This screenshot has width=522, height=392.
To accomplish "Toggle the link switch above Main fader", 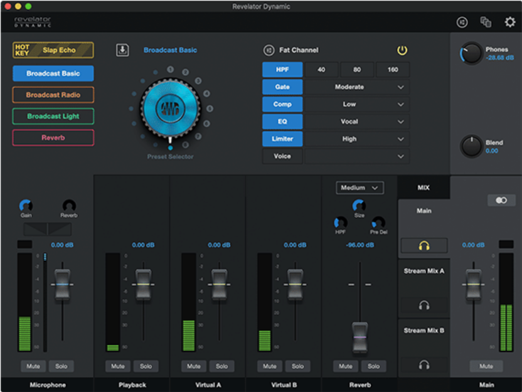I will point(501,201).
